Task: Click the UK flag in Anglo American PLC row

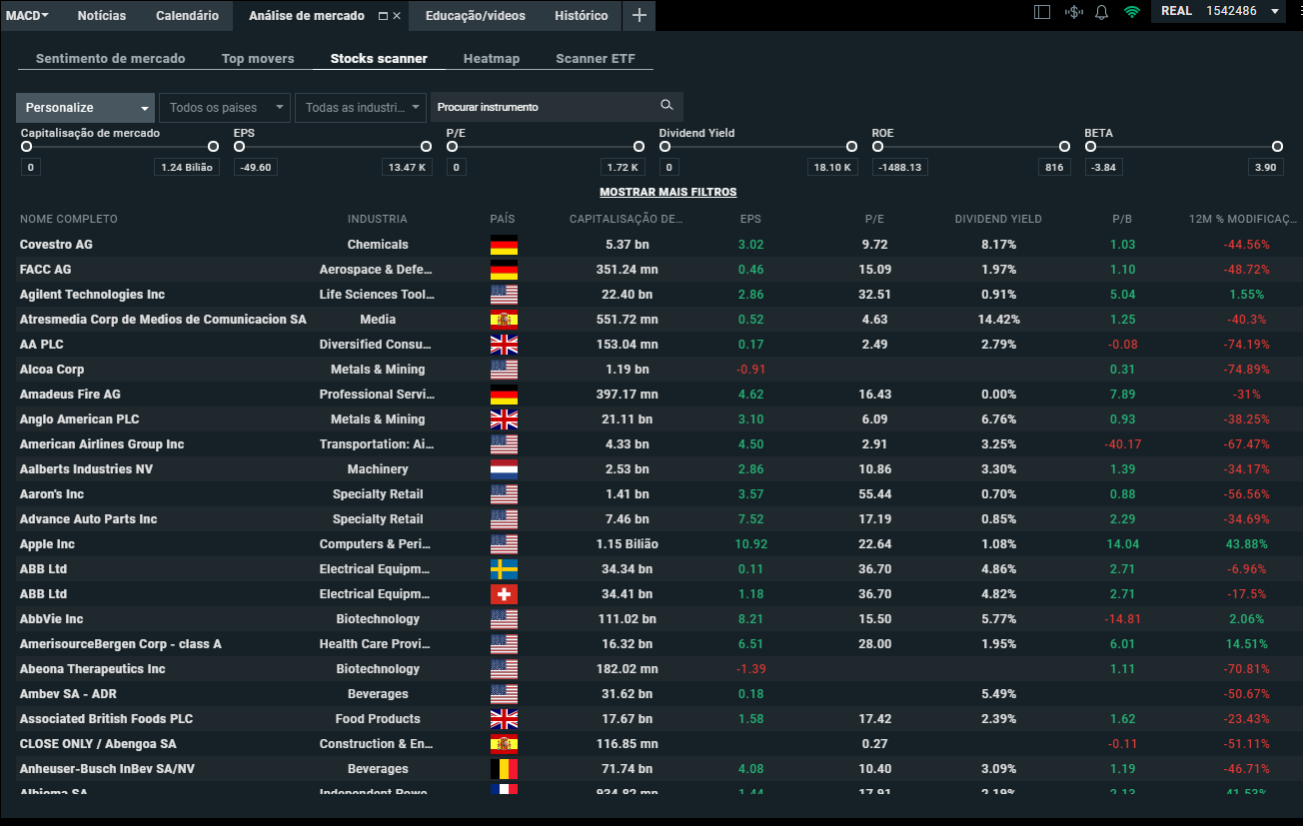Action: (x=504, y=419)
